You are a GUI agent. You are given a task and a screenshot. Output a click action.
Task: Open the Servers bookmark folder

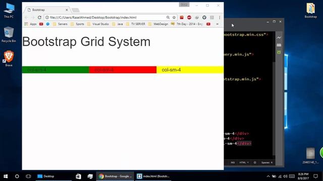tap(60, 24)
